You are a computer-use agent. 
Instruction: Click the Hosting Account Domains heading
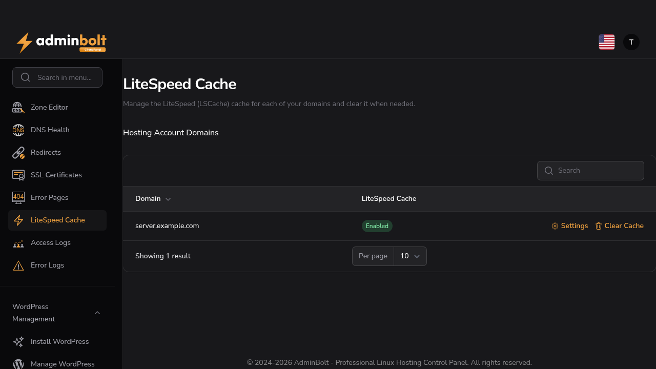click(171, 133)
